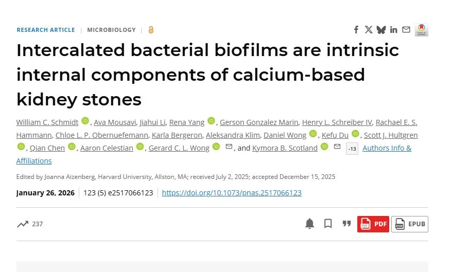Viewport: 451px width, 272px height.
Task: View article metrics count 237
Action: 30,224
